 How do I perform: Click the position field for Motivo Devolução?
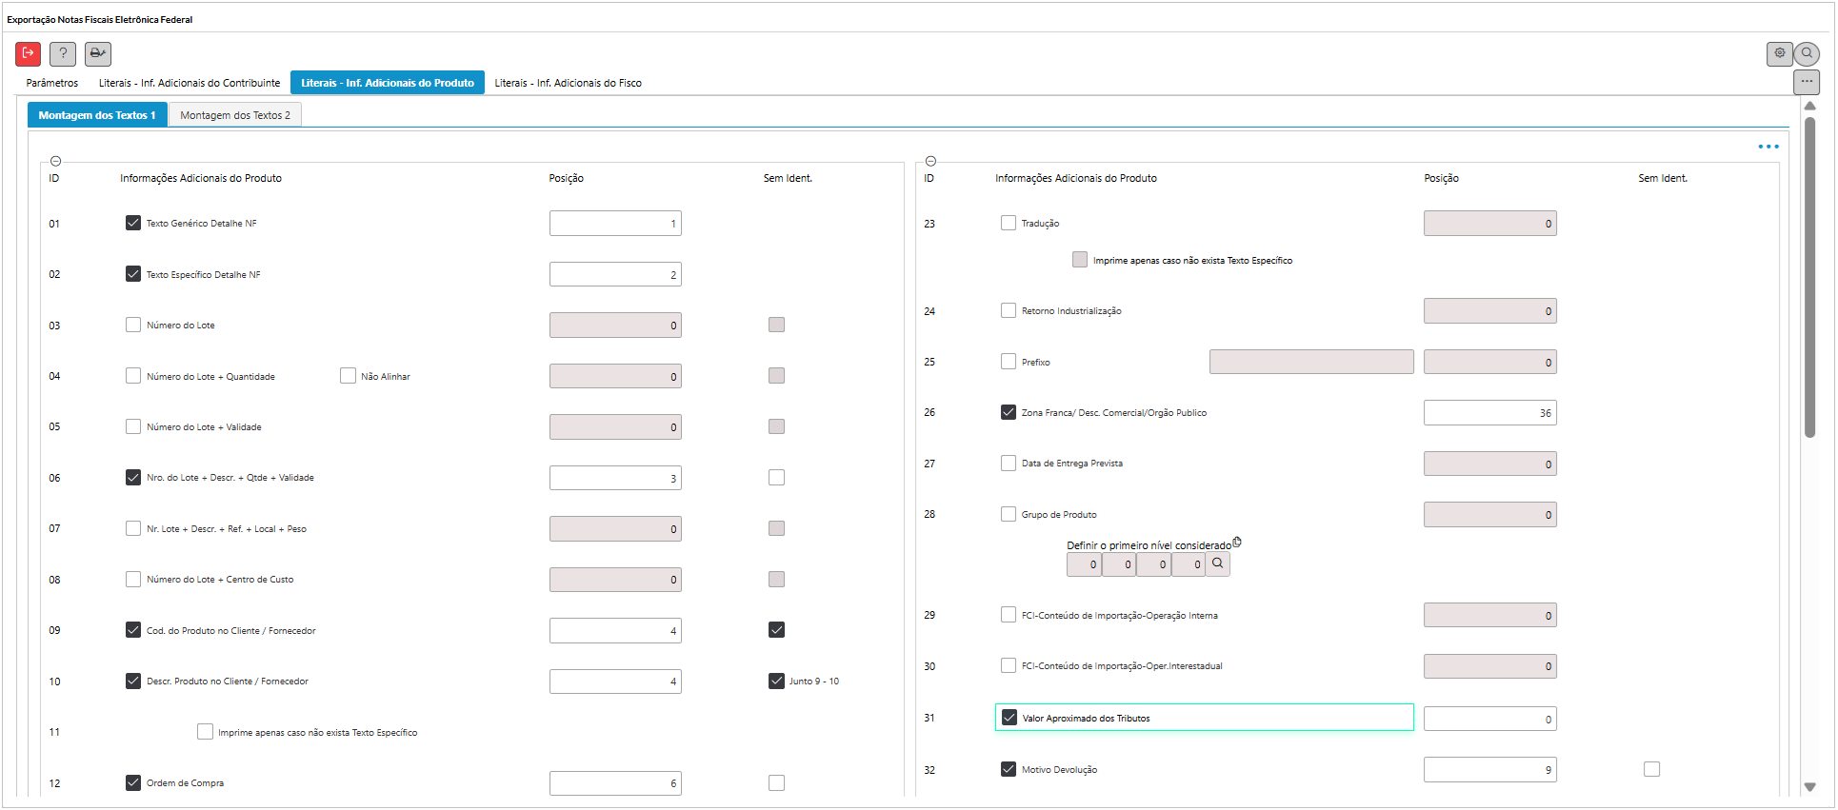[1489, 770]
